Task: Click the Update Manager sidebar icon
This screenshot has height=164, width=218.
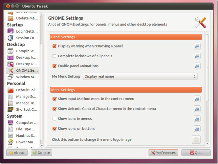Action: (11, 18)
